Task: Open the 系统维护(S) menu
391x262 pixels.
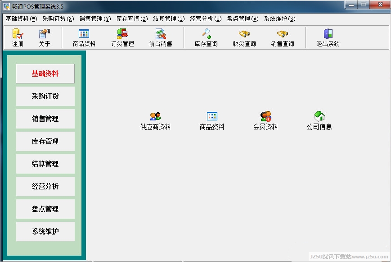Action: (x=279, y=19)
